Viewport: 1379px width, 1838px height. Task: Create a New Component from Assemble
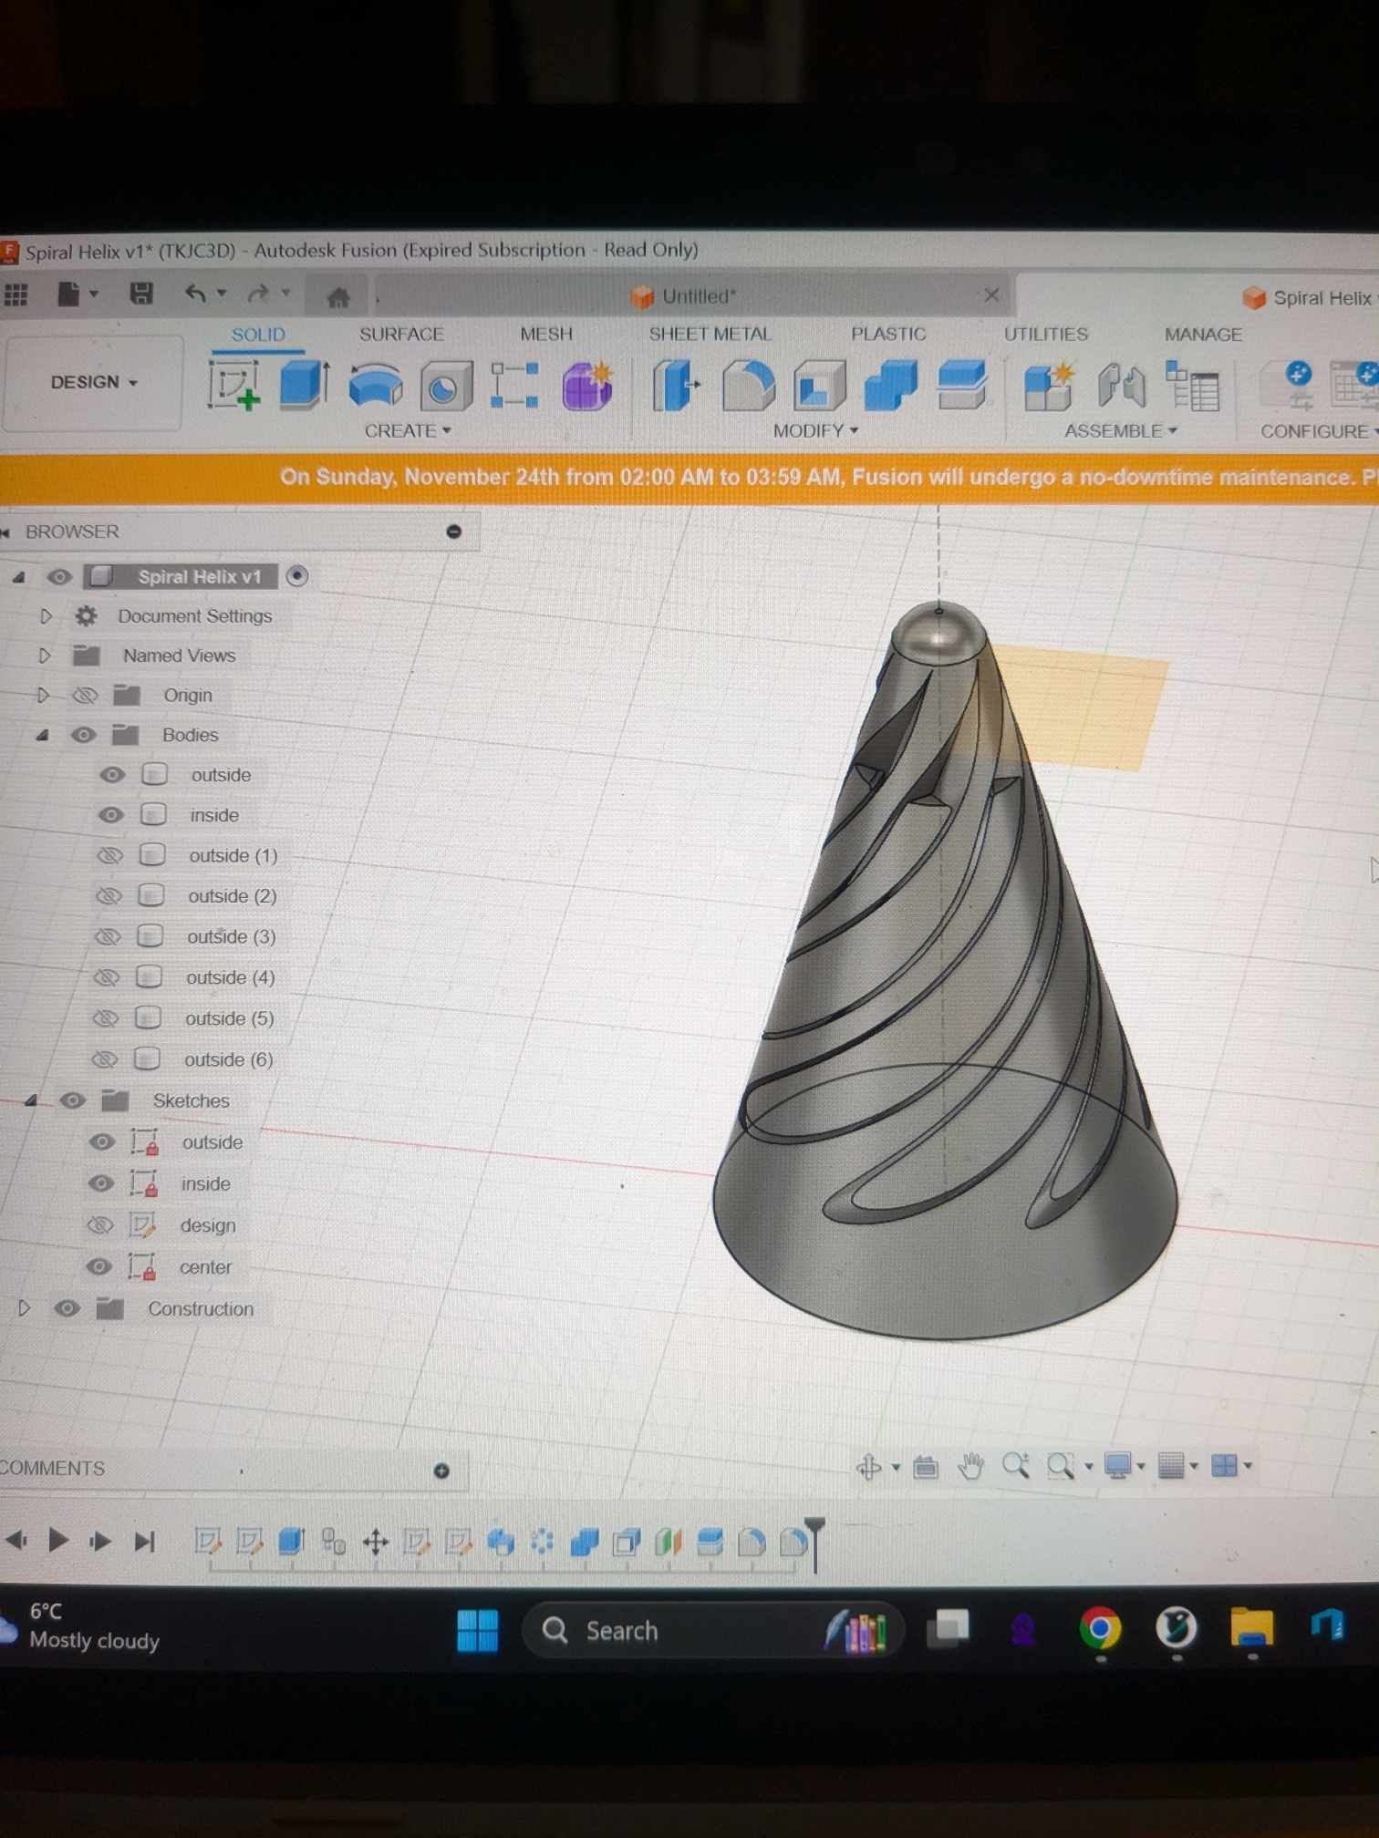pos(1049,386)
